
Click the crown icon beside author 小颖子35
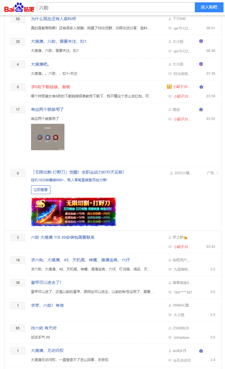pos(169,87)
